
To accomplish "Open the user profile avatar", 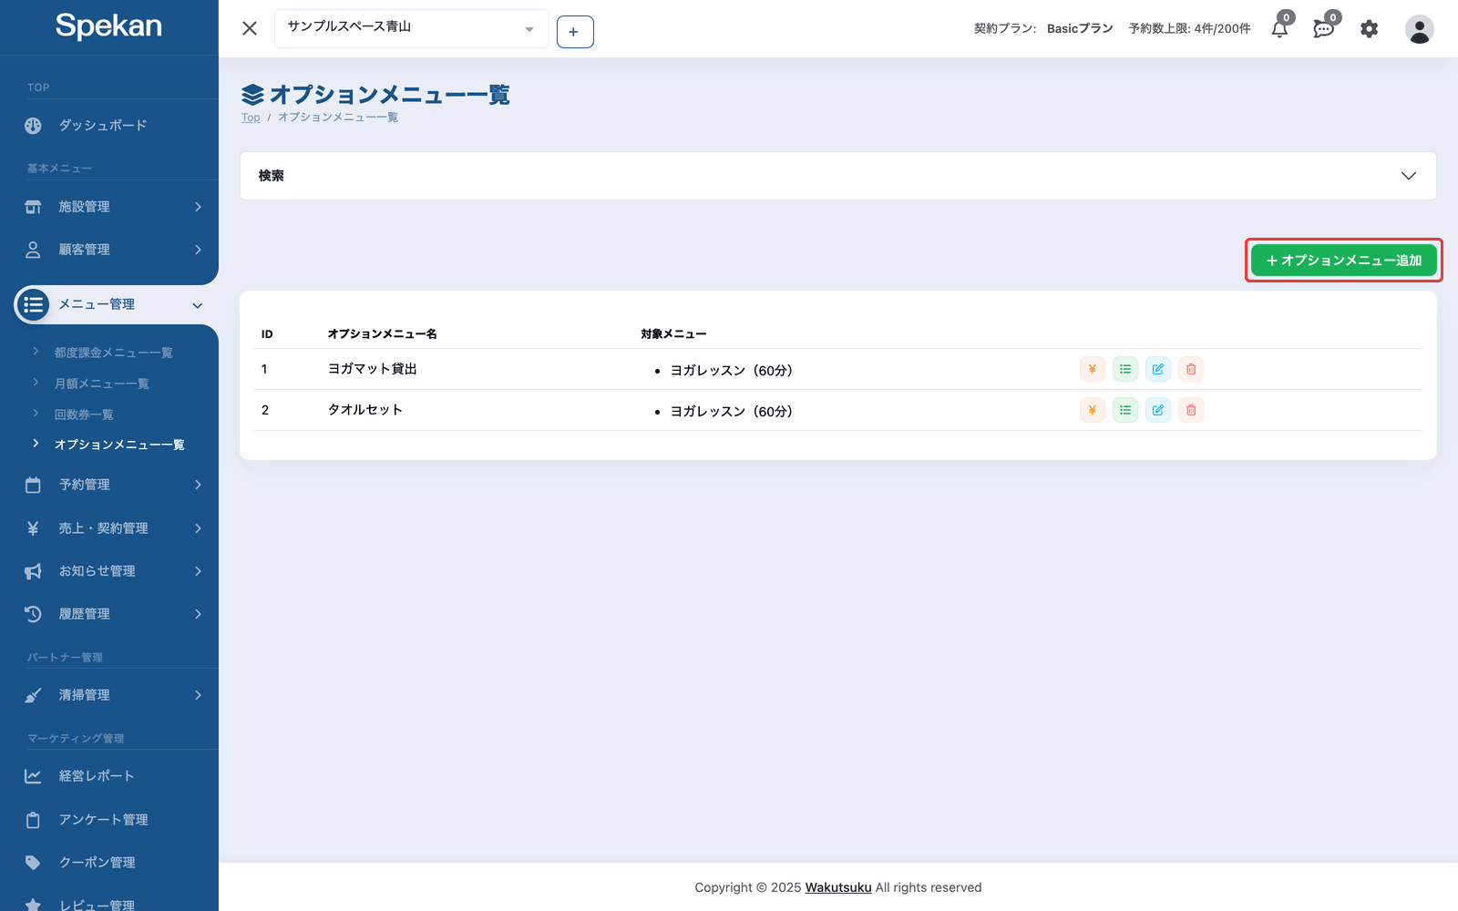I will [x=1419, y=29].
